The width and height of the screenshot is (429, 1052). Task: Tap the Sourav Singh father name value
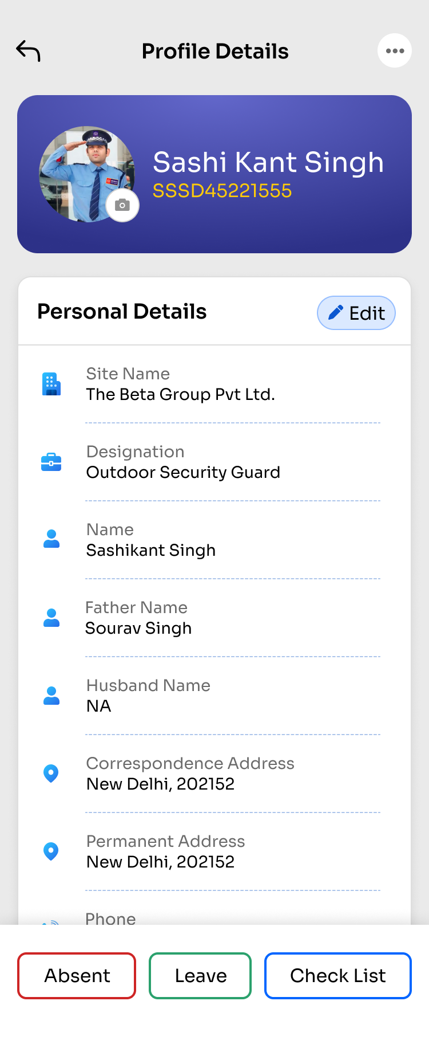coord(138,628)
